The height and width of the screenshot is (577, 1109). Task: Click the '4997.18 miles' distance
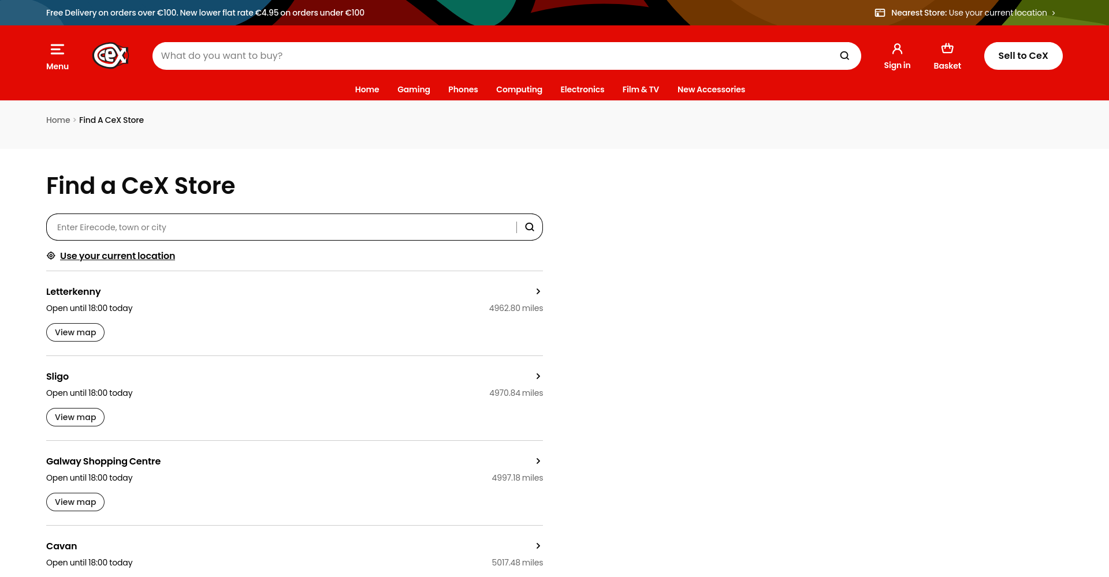(x=517, y=478)
